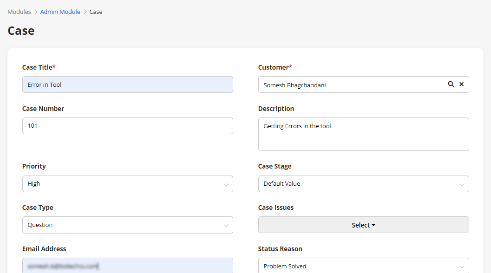This screenshot has height=273, width=491.
Task: Click the Customer name text box
Action: coord(351,85)
